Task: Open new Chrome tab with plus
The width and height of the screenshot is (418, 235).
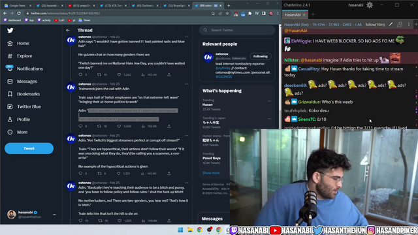Action: 229,6
